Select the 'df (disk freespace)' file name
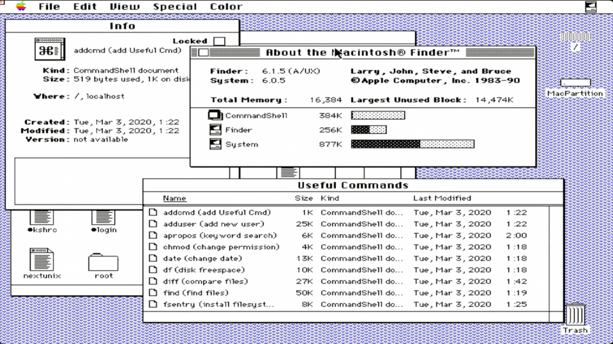This screenshot has width=613, height=344. click(x=204, y=270)
